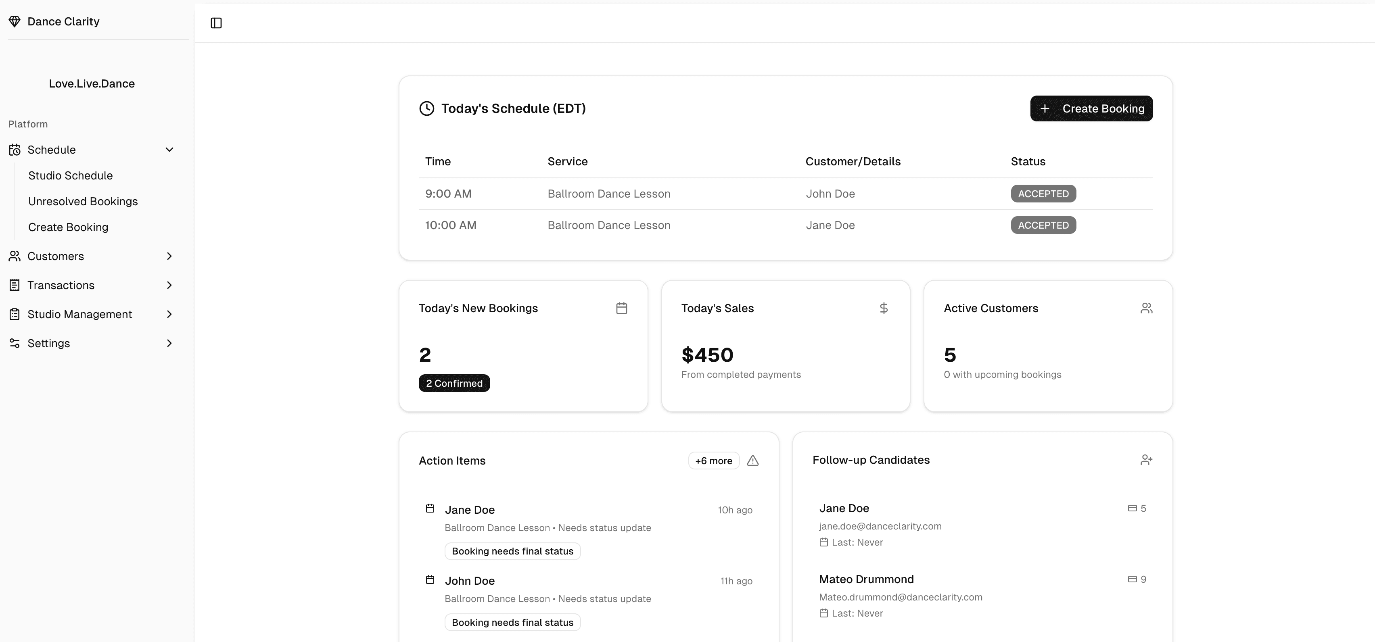Image resolution: width=1375 pixels, height=642 pixels.
Task: Click the Customers icon in sidebar
Action: [15, 256]
